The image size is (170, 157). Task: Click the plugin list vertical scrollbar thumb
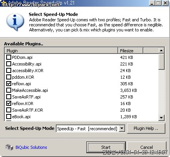[161, 62]
